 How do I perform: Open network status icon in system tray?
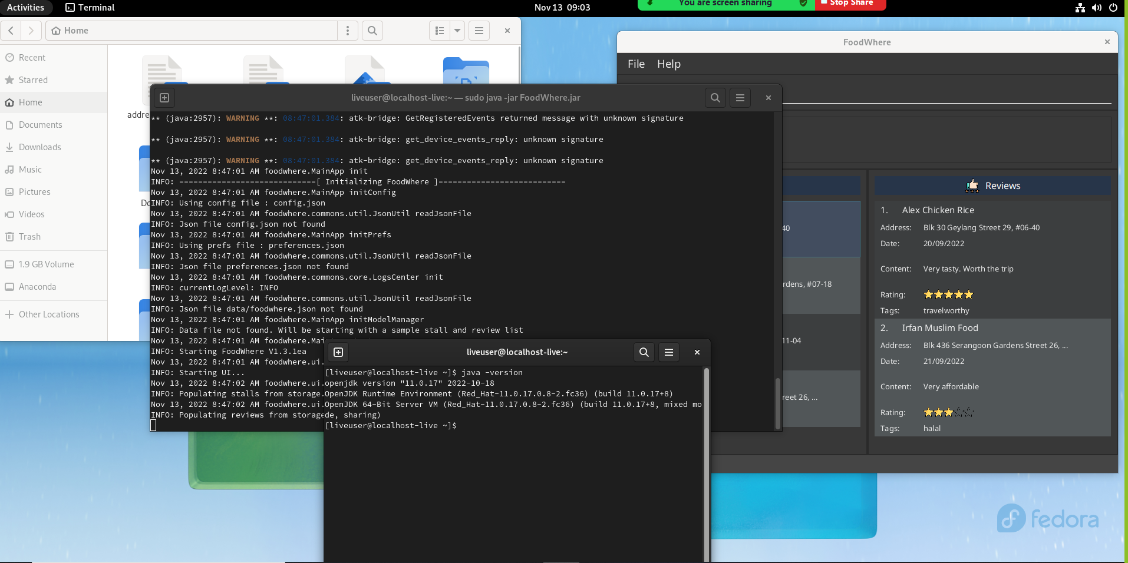coord(1080,8)
